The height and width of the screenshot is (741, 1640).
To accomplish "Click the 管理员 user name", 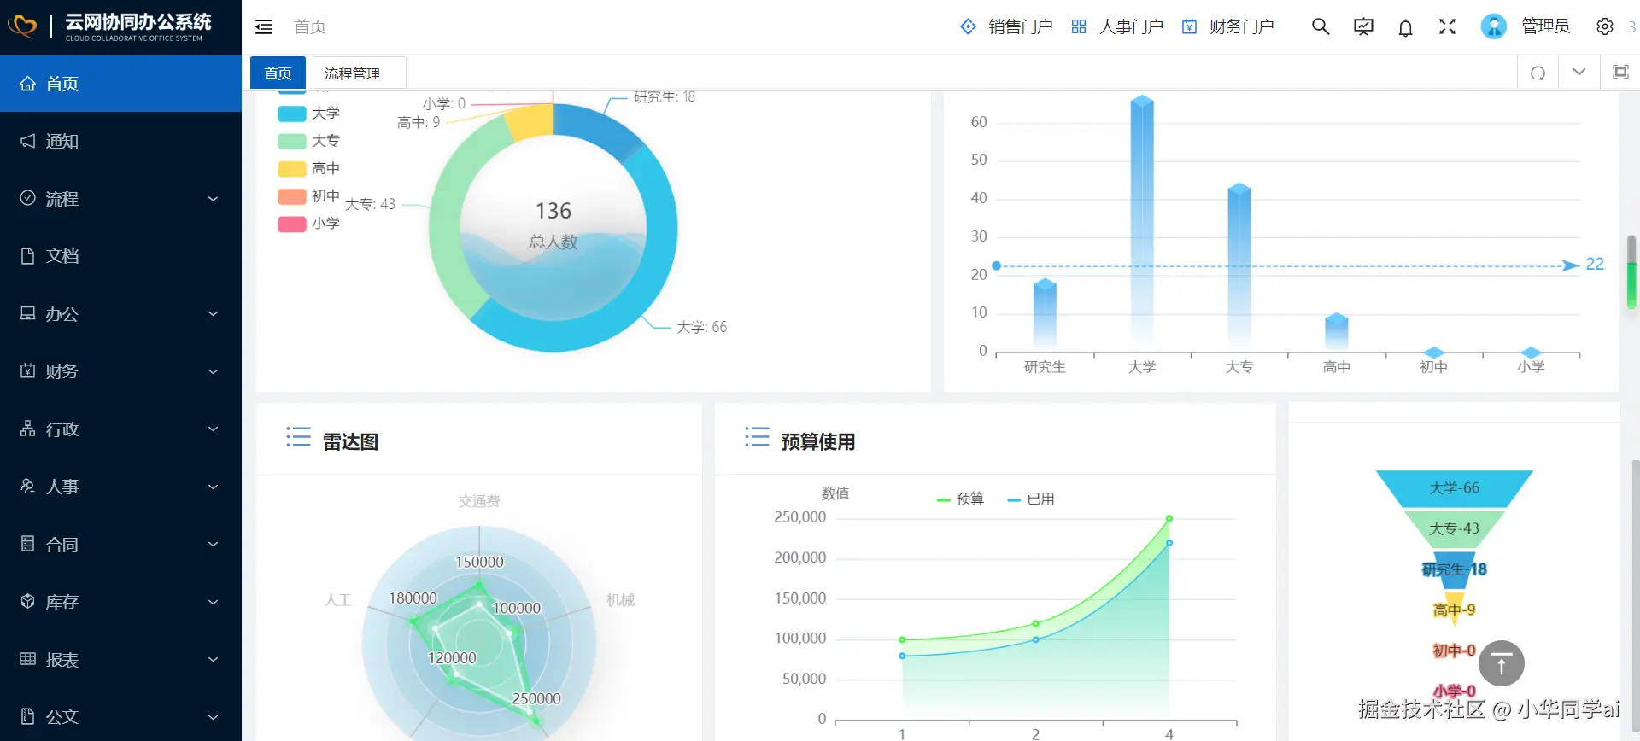I will point(1545,26).
